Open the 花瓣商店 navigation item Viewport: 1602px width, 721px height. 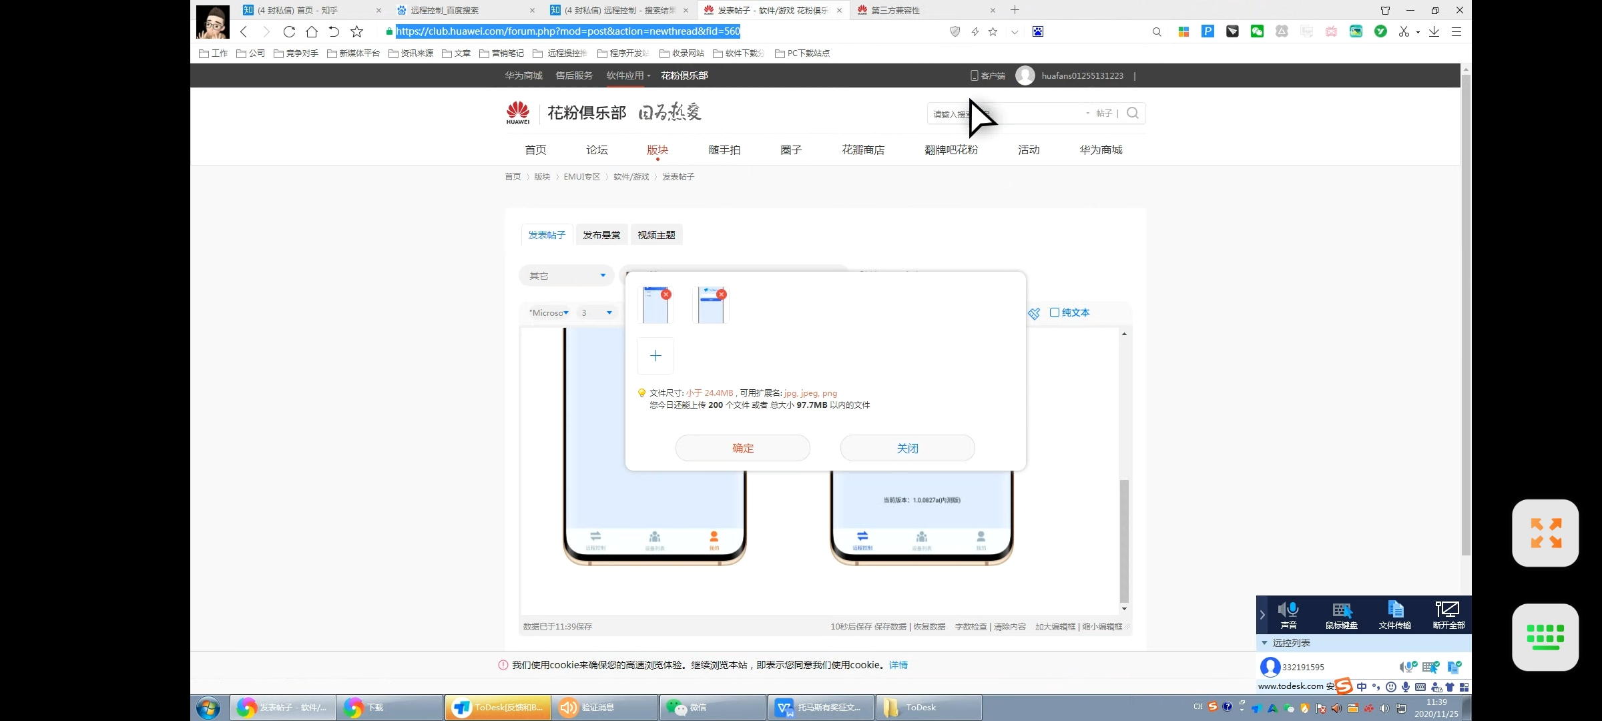click(863, 150)
